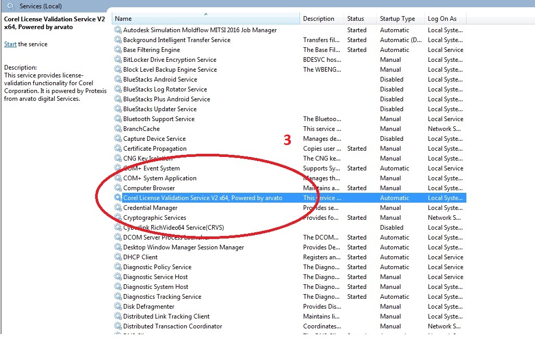This screenshot has height=344, width=535.
Task: Click the gear icon for Background Intelligent Transfer Service
Action: (x=118, y=39)
